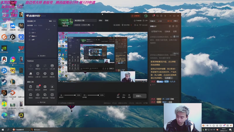Open the 钻粉助手 tool
The image size is (234, 132).
coord(45,75)
